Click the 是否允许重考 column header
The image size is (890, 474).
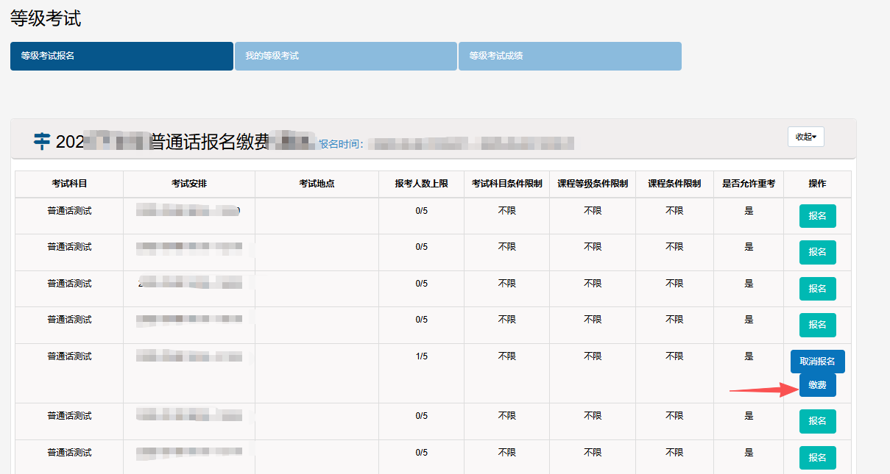coord(749,184)
